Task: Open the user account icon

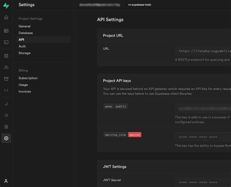Action: [x=6, y=181]
